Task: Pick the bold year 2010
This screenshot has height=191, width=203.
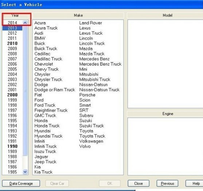Action: 12,43
